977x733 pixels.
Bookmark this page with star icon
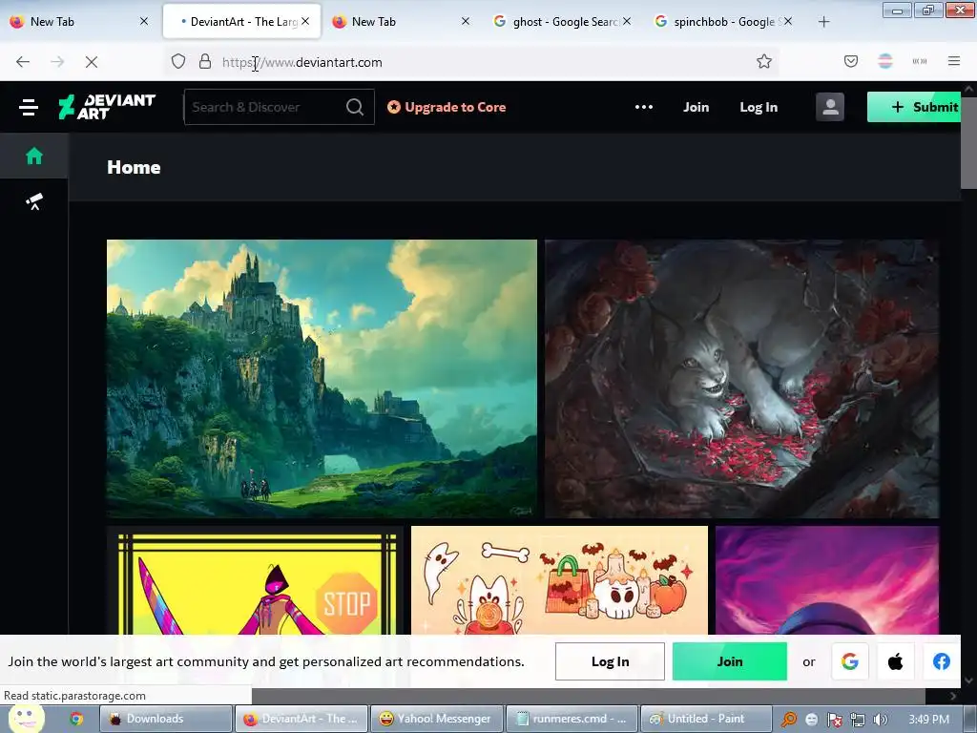(764, 62)
